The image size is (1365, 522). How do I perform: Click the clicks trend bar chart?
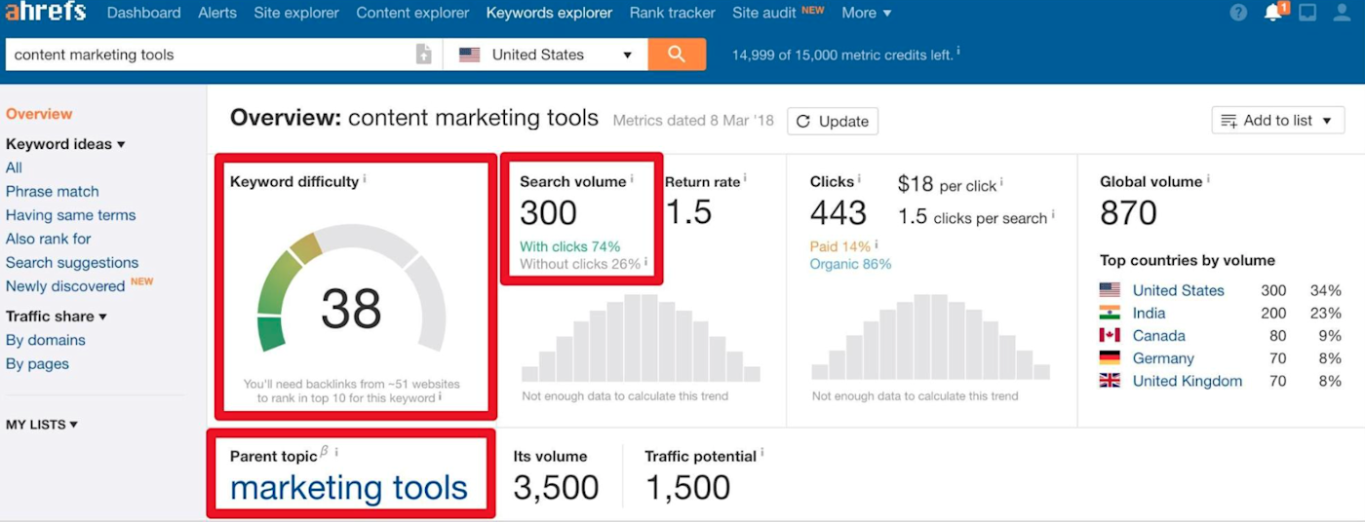click(931, 338)
